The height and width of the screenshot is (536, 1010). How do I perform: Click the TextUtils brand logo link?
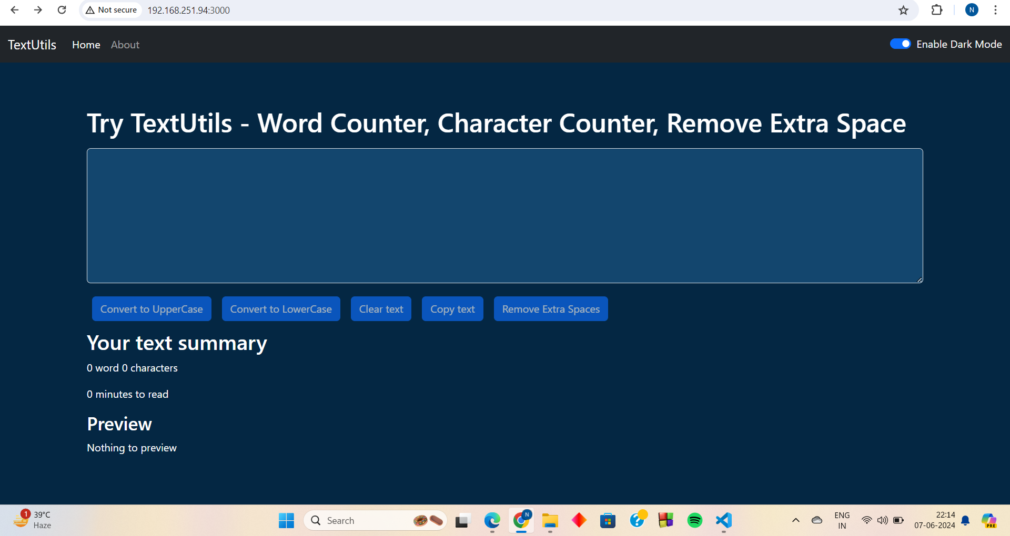tap(32, 45)
